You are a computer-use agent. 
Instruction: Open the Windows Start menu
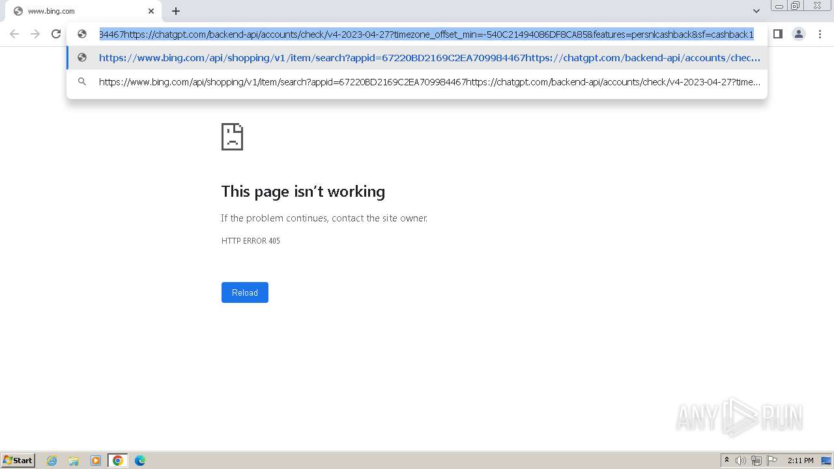coord(18,461)
